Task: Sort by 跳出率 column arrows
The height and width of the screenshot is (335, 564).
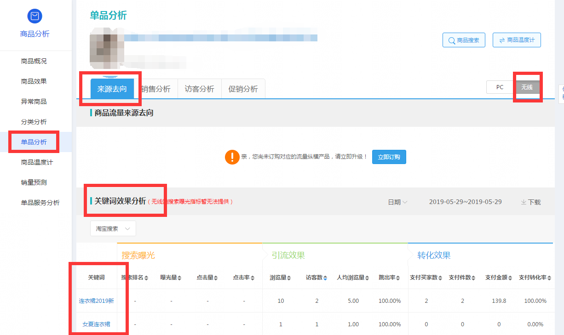Action: tap(398, 278)
